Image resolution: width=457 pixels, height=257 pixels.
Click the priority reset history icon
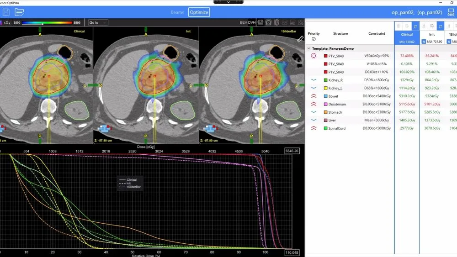[314, 39]
